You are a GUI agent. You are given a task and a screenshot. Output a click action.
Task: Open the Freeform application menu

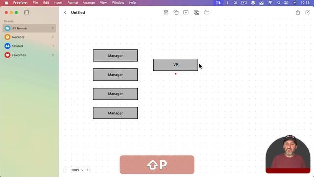click(x=21, y=3)
